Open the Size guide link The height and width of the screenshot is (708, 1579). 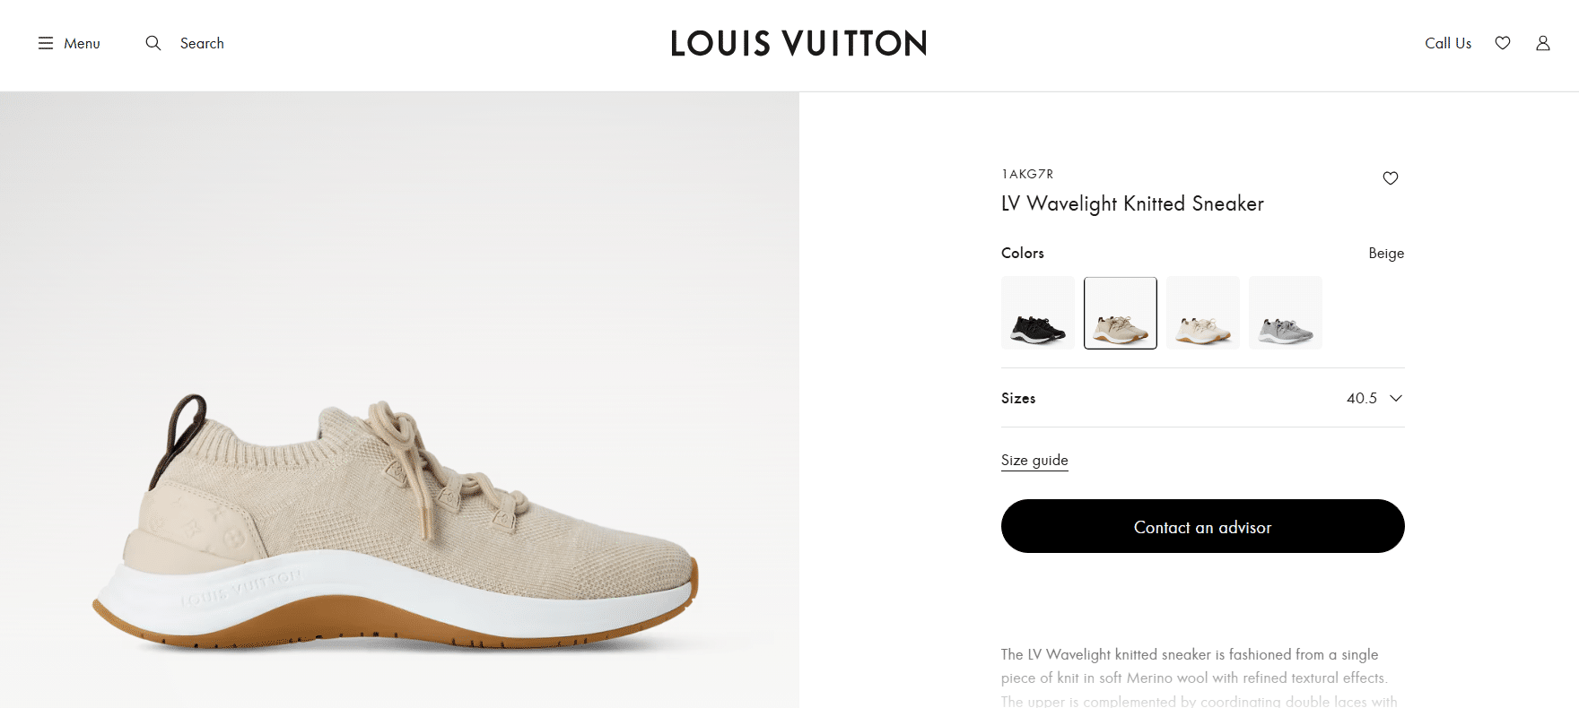click(x=1034, y=460)
